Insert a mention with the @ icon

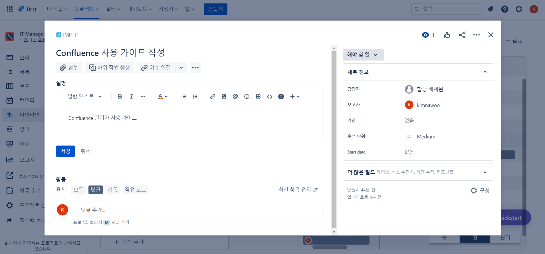pos(235,96)
